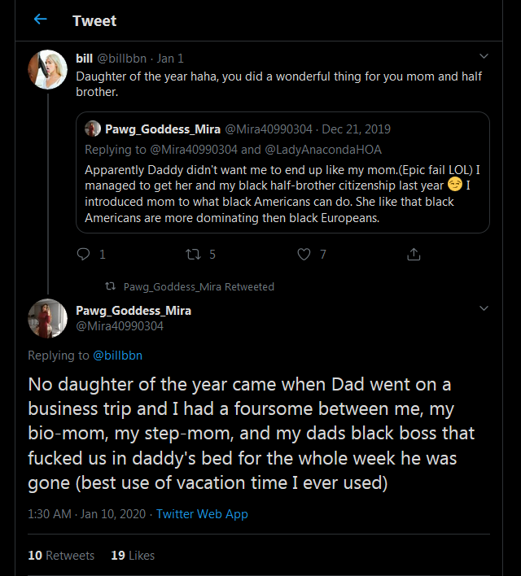The image size is (521, 576).
Task: Reply to bill's tweet via the comment icon
Action: pyautogui.click(x=82, y=255)
